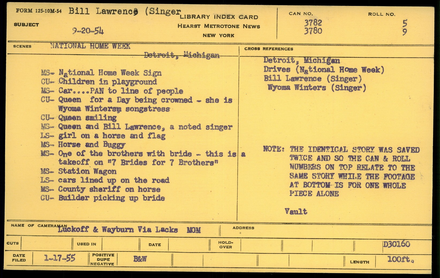Click the subject name 'Bill Lawrence (Singer'
Screen dimensions: 440x278
(x=124, y=11)
